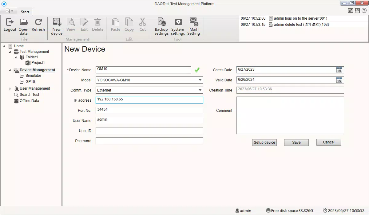Click the Setup device button
This screenshot has width=369, height=215.
pyautogui.click(x=264, y=143)
